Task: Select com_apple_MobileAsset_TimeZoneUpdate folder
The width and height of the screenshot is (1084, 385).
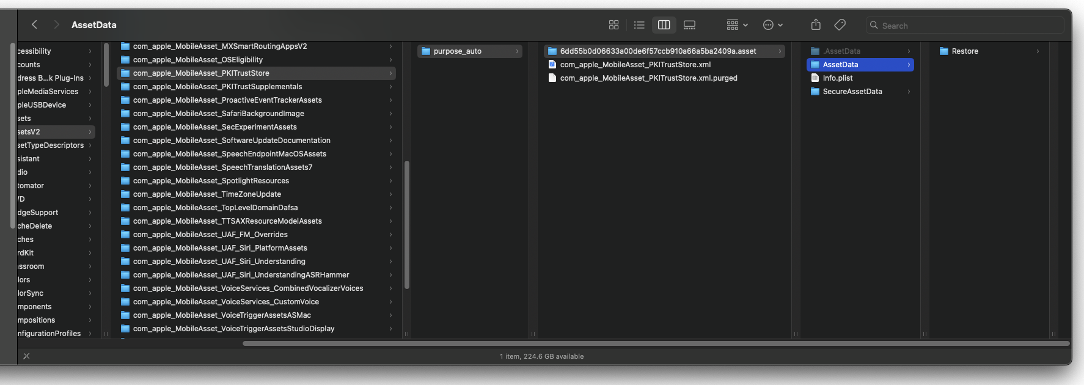Action: click(256, 194)
